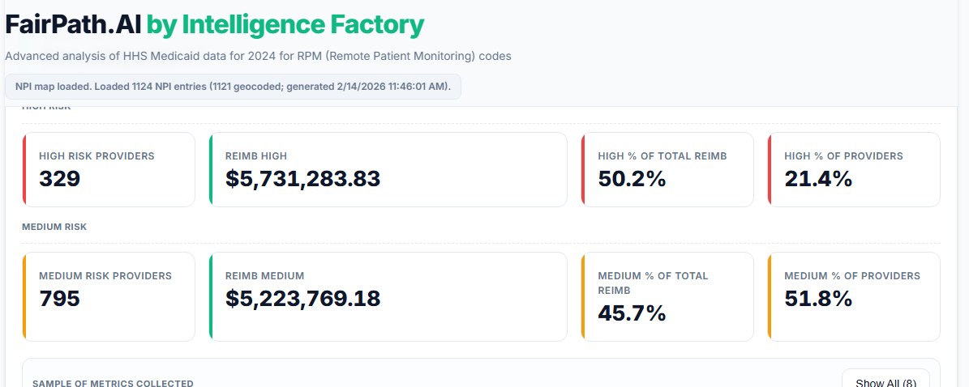
Task: Click the FairPath.AI title text
Action: pyautogui.click(x=73, y=24)
